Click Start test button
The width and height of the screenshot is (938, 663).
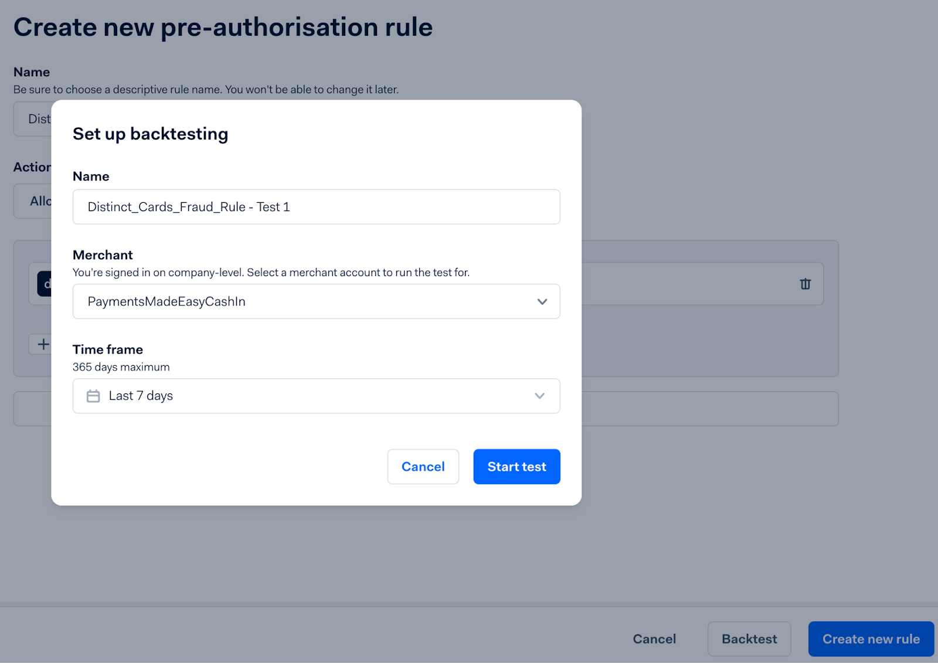pyautogui.click(x=517, y=467)
